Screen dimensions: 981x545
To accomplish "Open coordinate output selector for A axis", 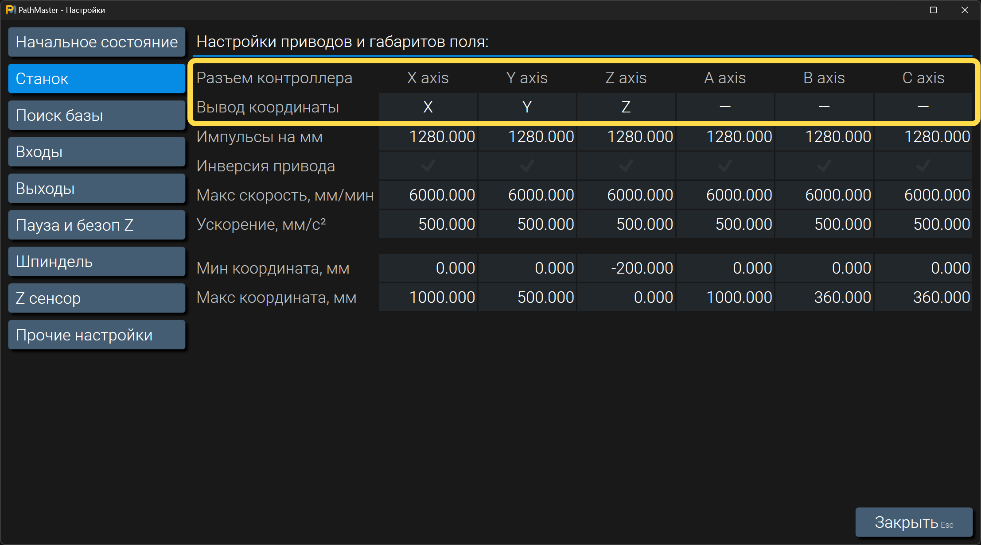I will 725,107.
